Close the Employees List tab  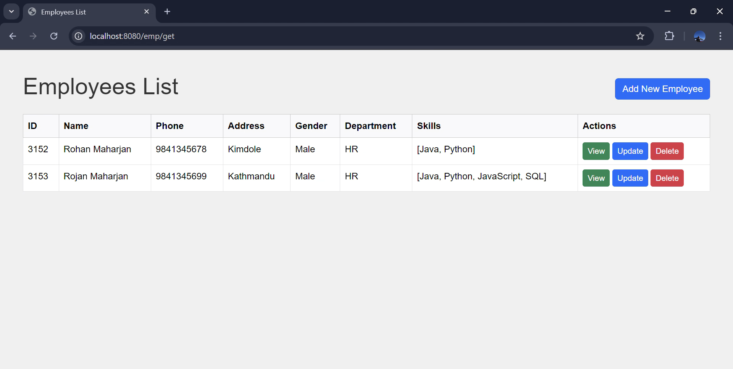click(x=147, y=12)
